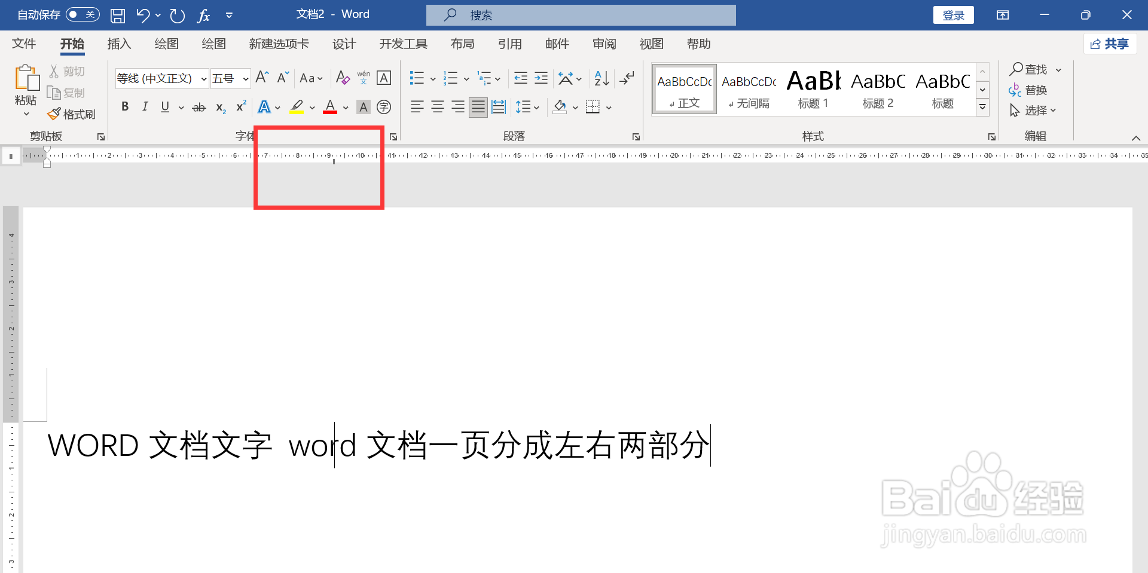Apply the 标题 2 heading style
This screenshot has width=1148, height=573.
[x=878, y=89]
